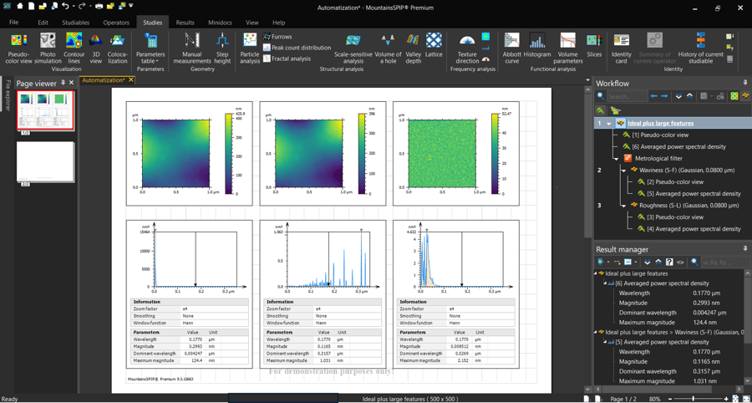Click the Redo arrow
Viewport: 752px width, 403px height.
pos(82,8)
